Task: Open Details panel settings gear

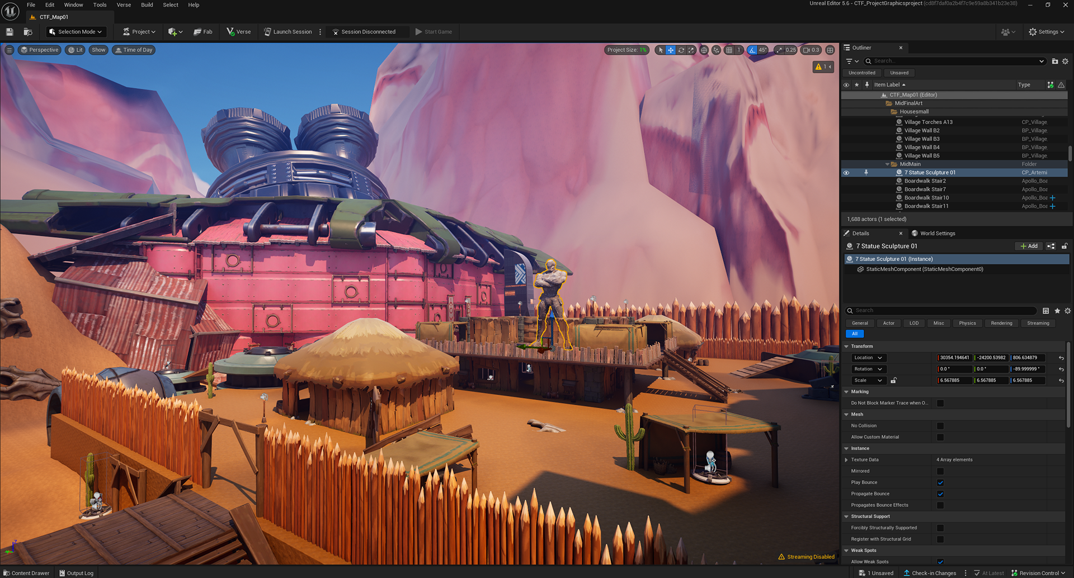Action: coord(1067,311)
